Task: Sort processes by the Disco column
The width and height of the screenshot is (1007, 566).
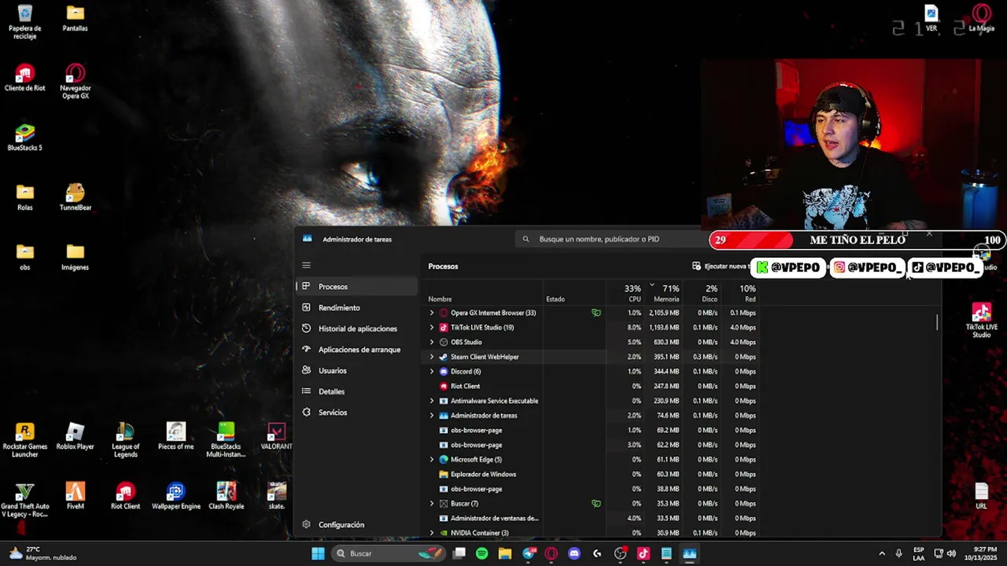Action: 702,292
